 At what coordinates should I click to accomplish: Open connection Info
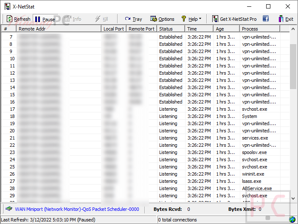click(73, 19)
